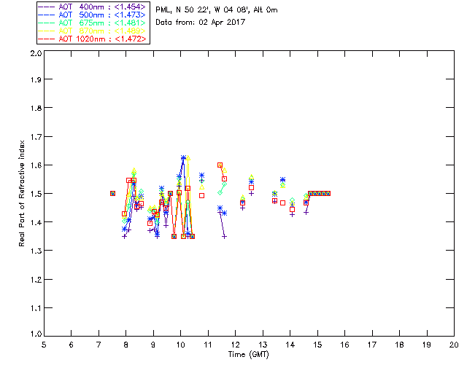Click the isolated red square near 7.5 GMT
The width and height of the screenshot is (467, 373).
point(112,193)
